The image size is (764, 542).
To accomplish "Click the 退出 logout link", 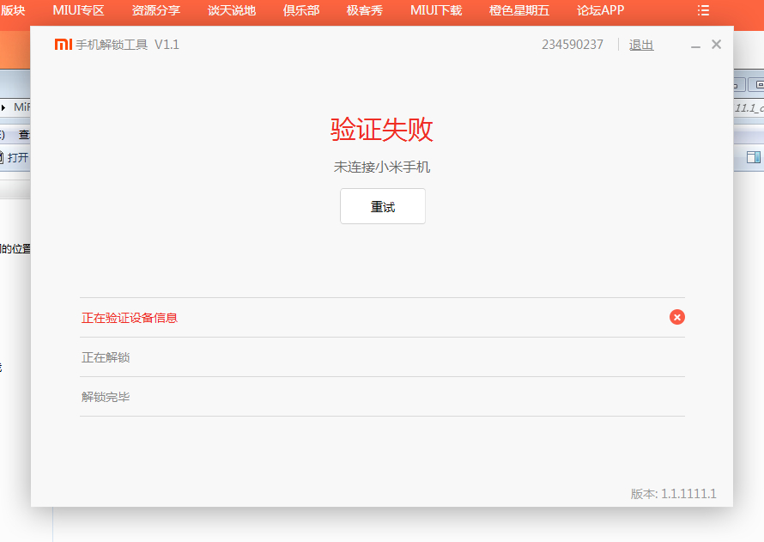I will (640, 45).
